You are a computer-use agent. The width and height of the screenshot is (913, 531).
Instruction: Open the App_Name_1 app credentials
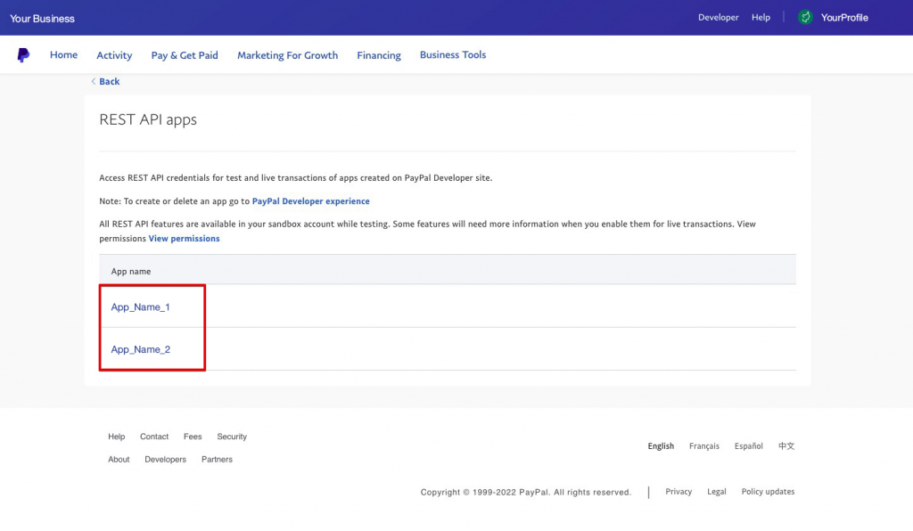(140, 307)
